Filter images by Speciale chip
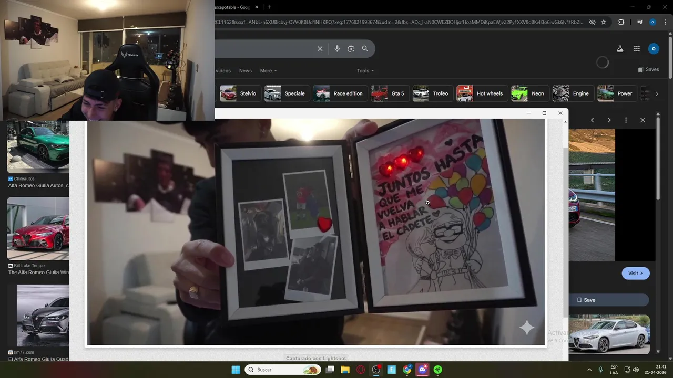The width and height of the screenshot is (673, 378). coord(287,93)
